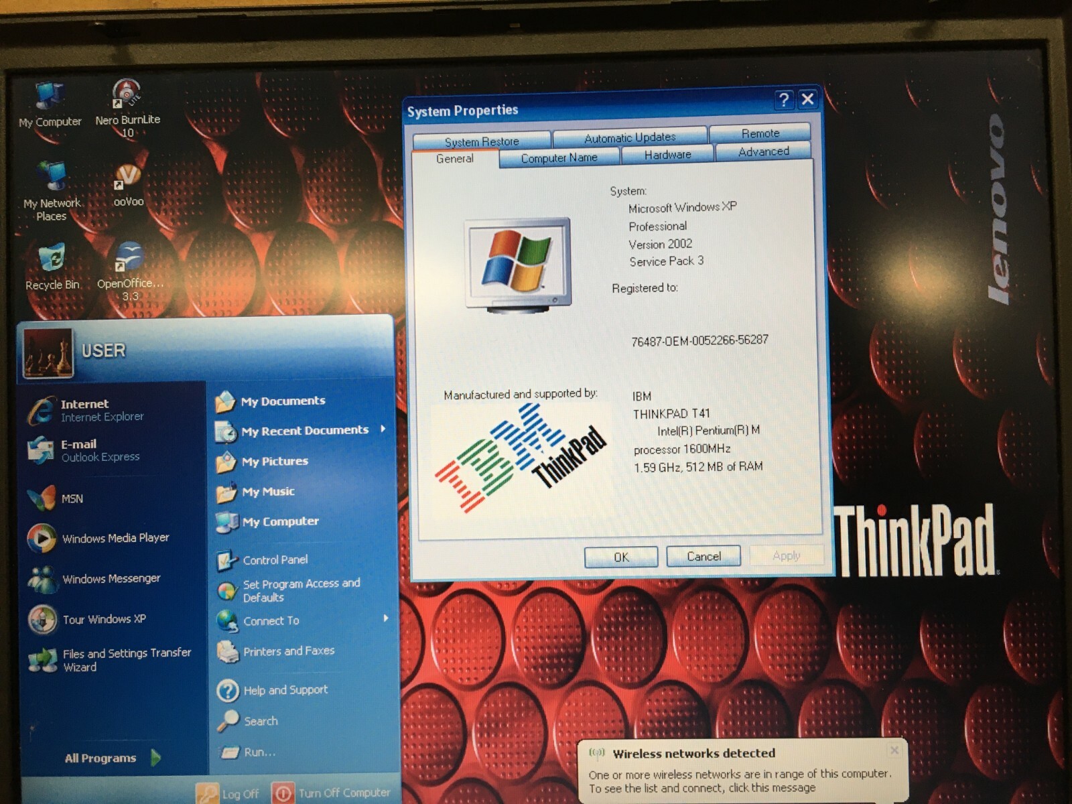Switch to the Hardware tab
The height and width of the screenshot is (804, 1072).
click(x=667, y=154)
